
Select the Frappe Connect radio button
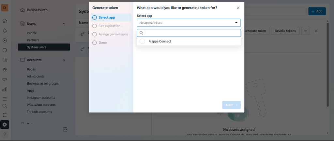pyautogui.click(x=142, y=41)
